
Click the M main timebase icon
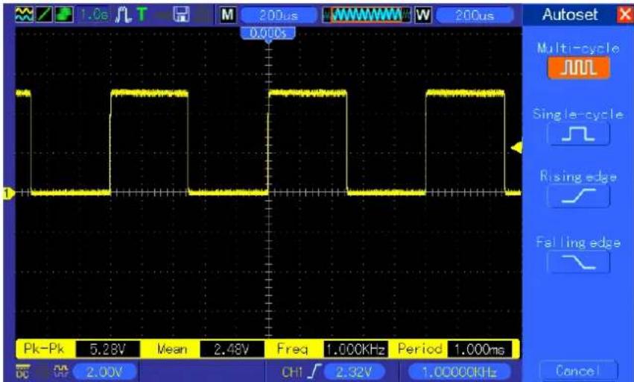(x=228, y=16)
